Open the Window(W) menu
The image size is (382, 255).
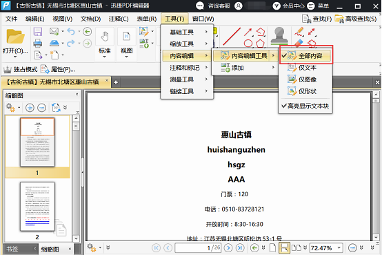[203, 19]
